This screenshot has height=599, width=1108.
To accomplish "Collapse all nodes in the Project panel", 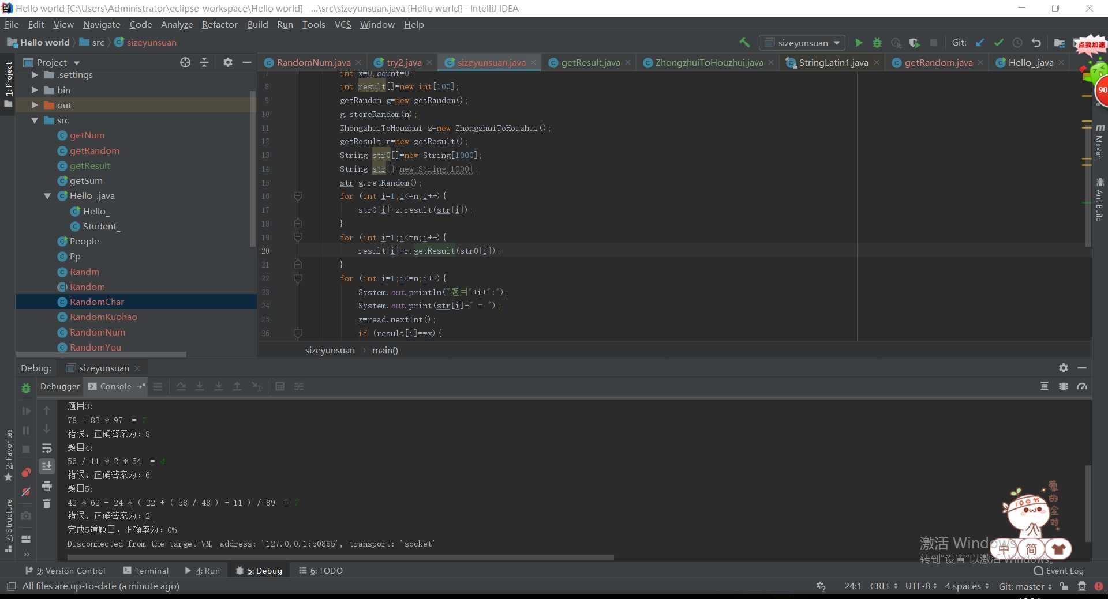I will coord(204,62).
